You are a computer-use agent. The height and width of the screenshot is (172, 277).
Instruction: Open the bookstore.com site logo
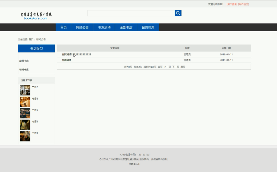coord(36,16)
